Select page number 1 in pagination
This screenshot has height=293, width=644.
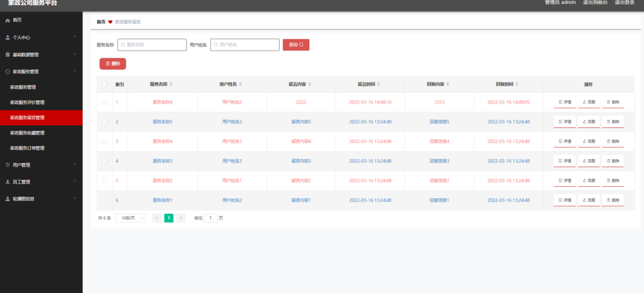[169, 218]
